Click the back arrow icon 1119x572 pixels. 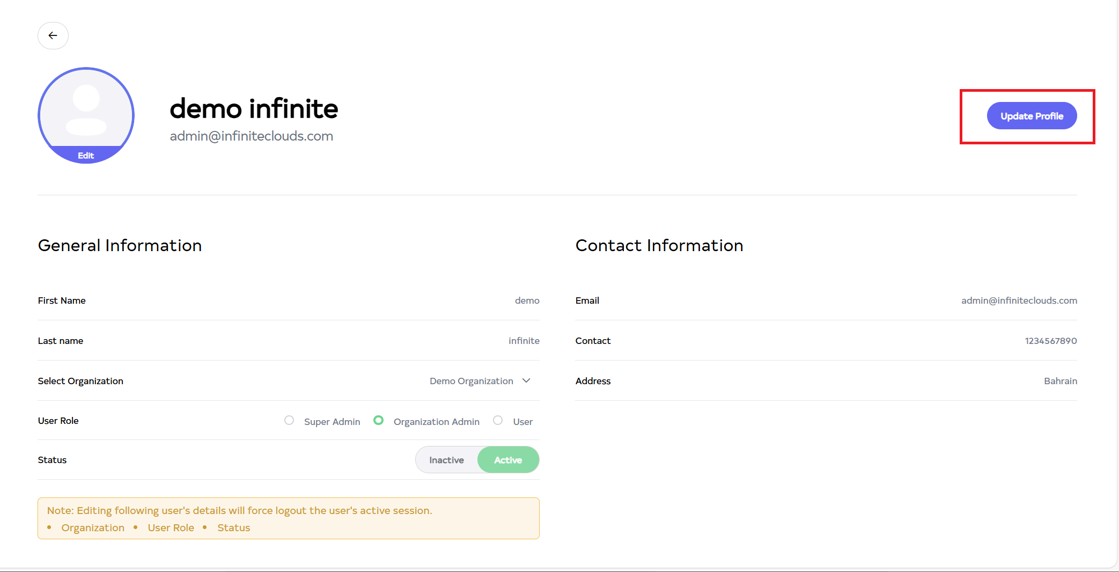53,35
